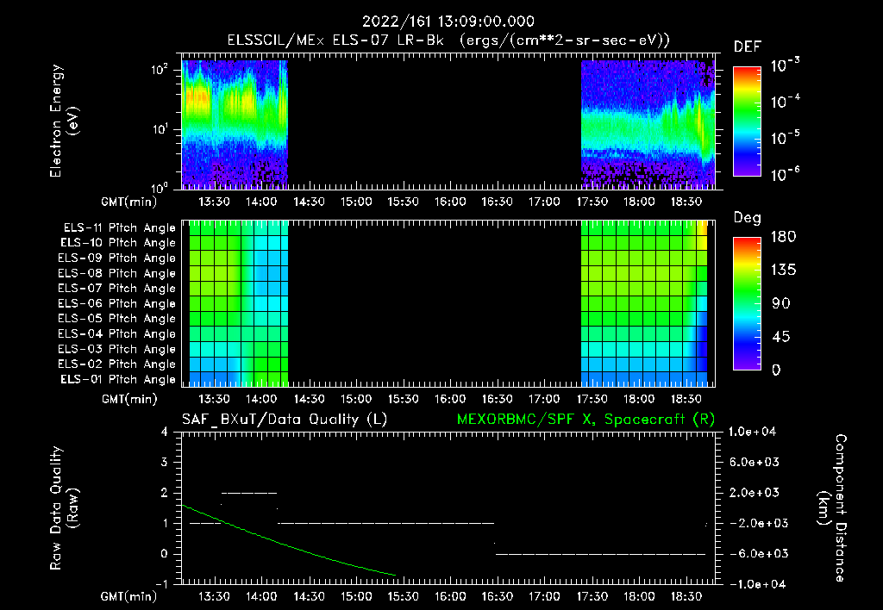The width and height of the screenshot is (883, 610).
Task: Click the 6.0e+03 right axis value
Action: coord(755,462)
